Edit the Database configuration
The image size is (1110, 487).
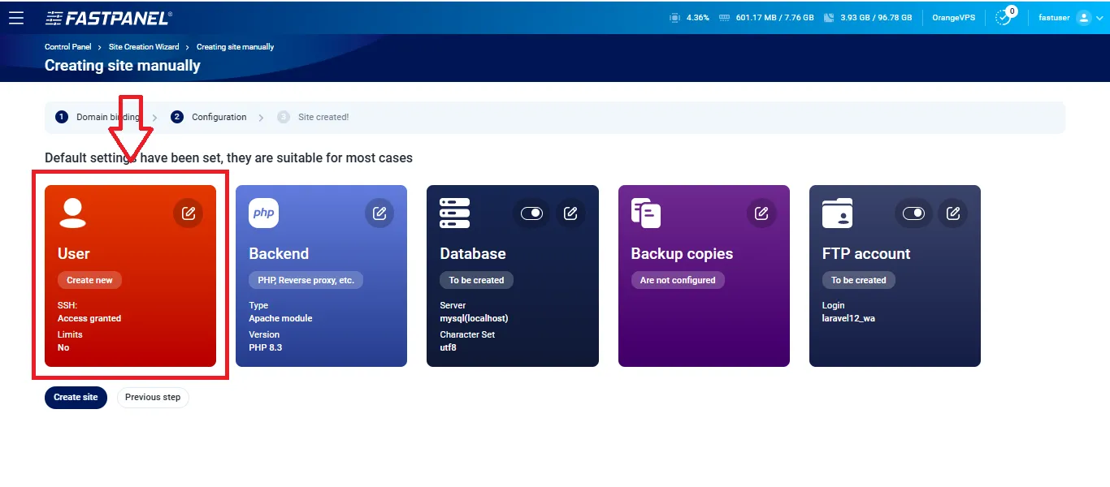[570, 213]
